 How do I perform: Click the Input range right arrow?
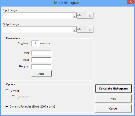(86, 15)
